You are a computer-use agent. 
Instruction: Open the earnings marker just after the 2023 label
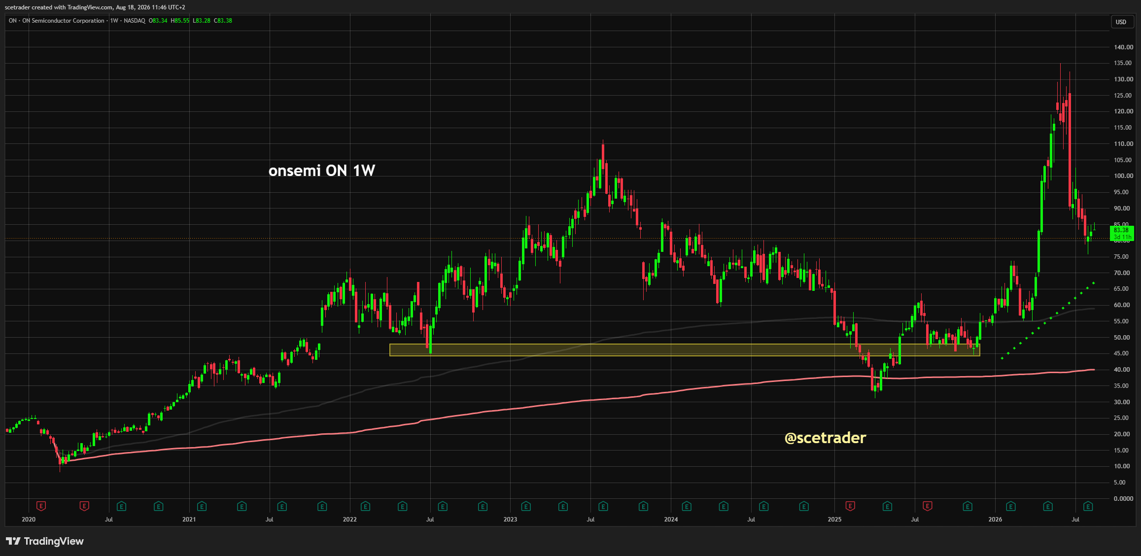click(526, 506)
